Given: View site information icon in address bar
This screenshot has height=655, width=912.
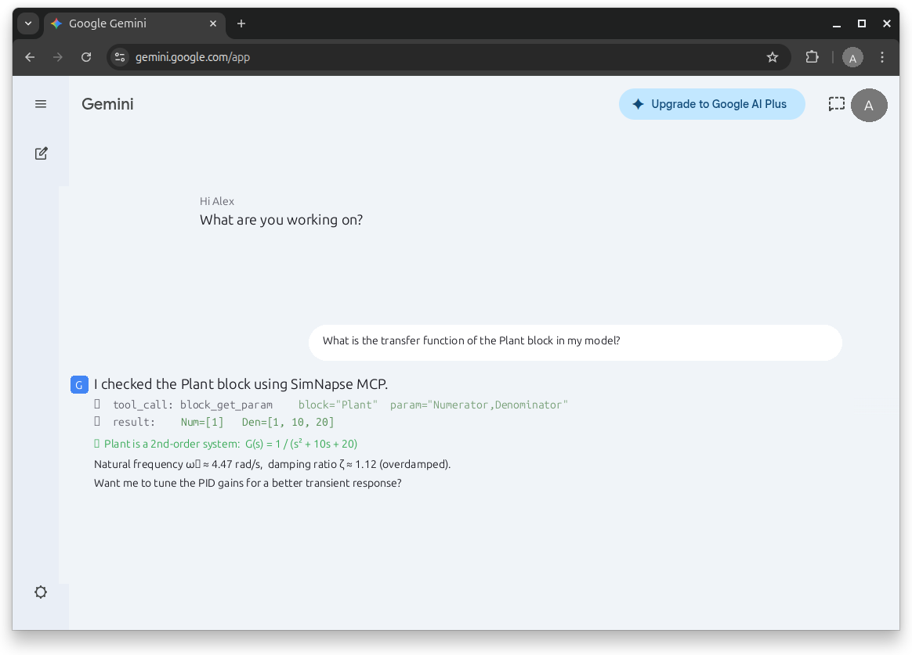Looking at the screenshot, I should pos(120,57).
